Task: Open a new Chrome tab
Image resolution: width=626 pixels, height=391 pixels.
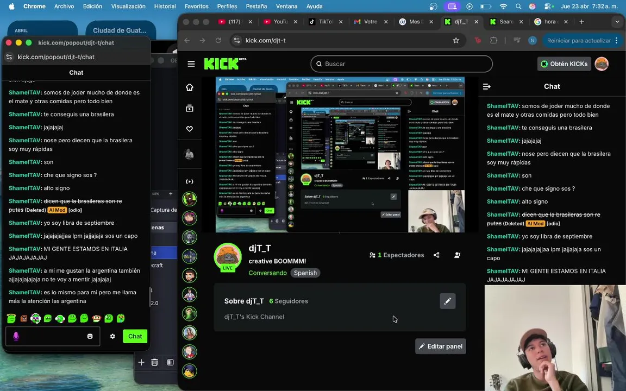Action: click(581, 22)
